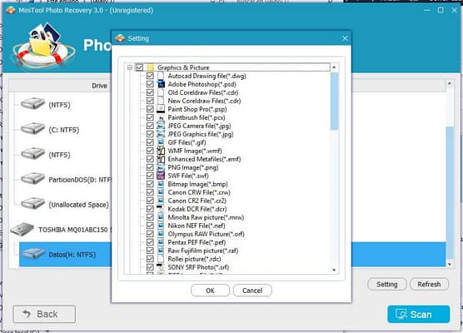Click the SWF File icon

161,176
